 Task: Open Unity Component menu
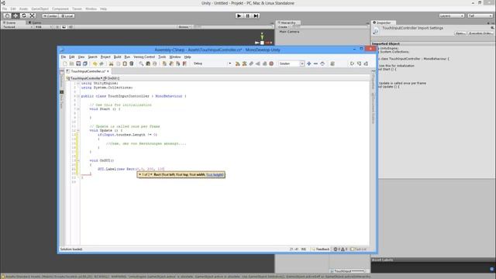click(x=60, y=9)
